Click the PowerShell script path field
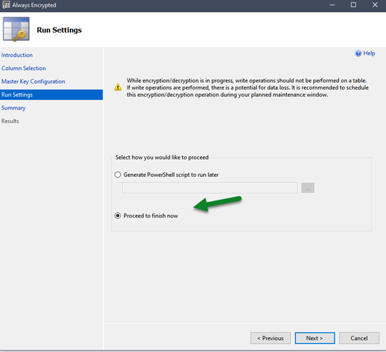This screenshot has height=352, width=386. coord(210,188)
